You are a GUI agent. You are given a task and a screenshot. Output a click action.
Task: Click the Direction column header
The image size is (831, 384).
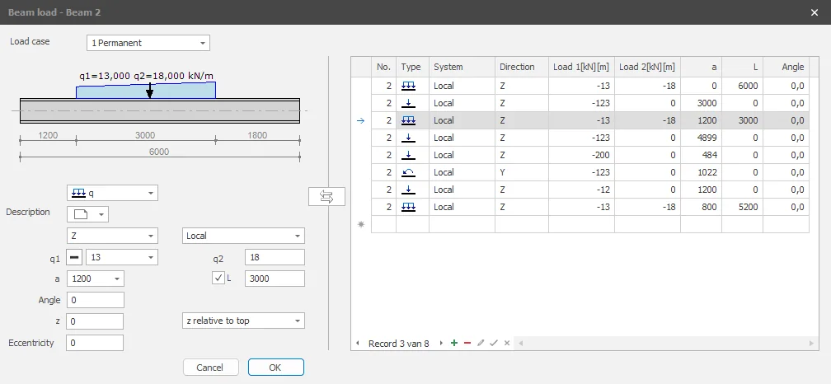[x=522, y=67]
